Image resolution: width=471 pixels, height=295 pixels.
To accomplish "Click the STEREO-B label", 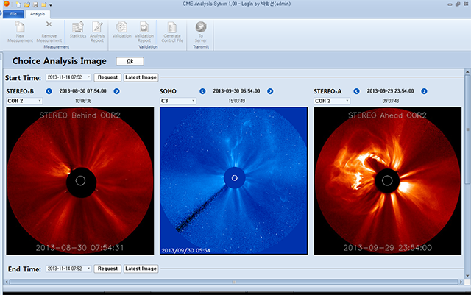I will [20, 91].
